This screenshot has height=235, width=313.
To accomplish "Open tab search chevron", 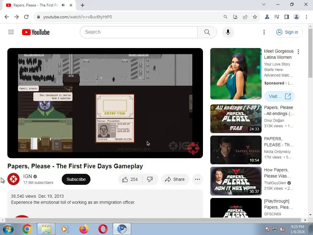I will click(264, 4).
